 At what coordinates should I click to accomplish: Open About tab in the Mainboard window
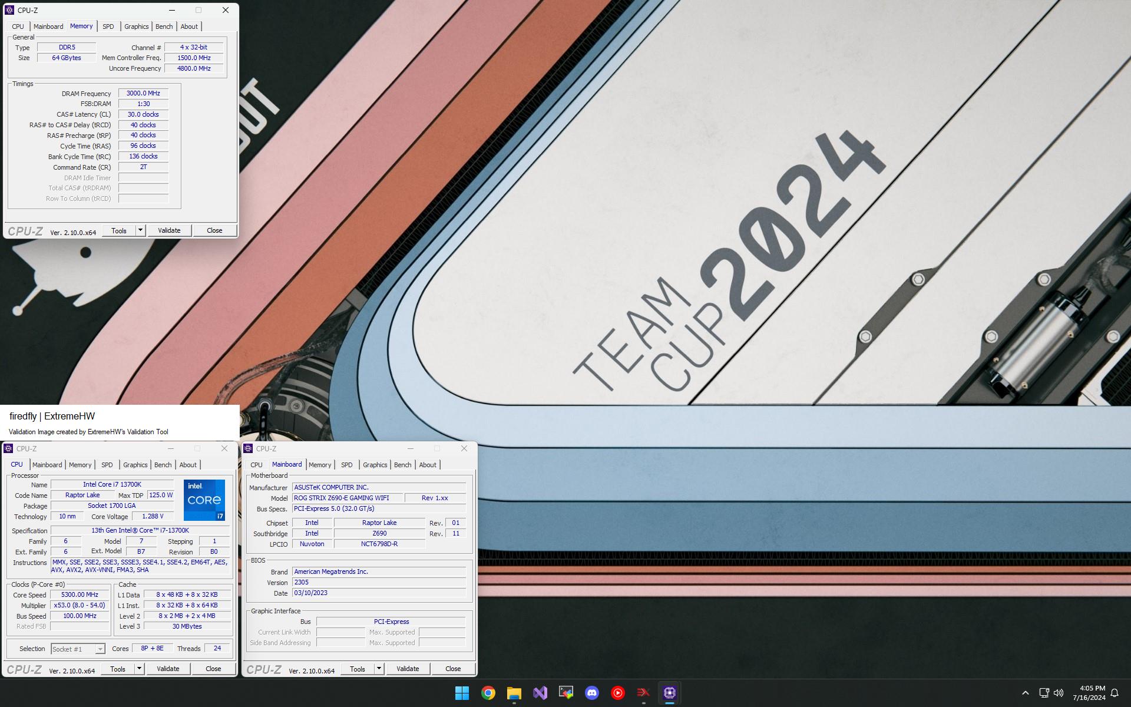pos(428,465)
